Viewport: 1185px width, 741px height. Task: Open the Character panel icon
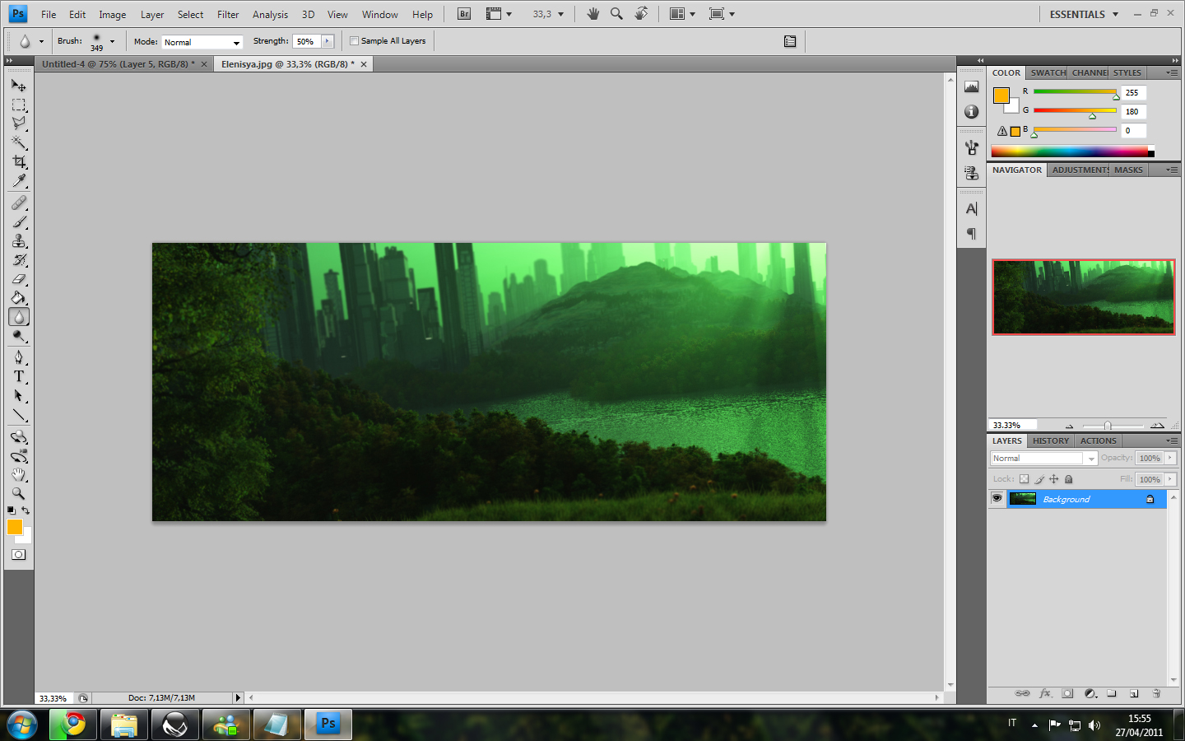[x=972, y=209]
